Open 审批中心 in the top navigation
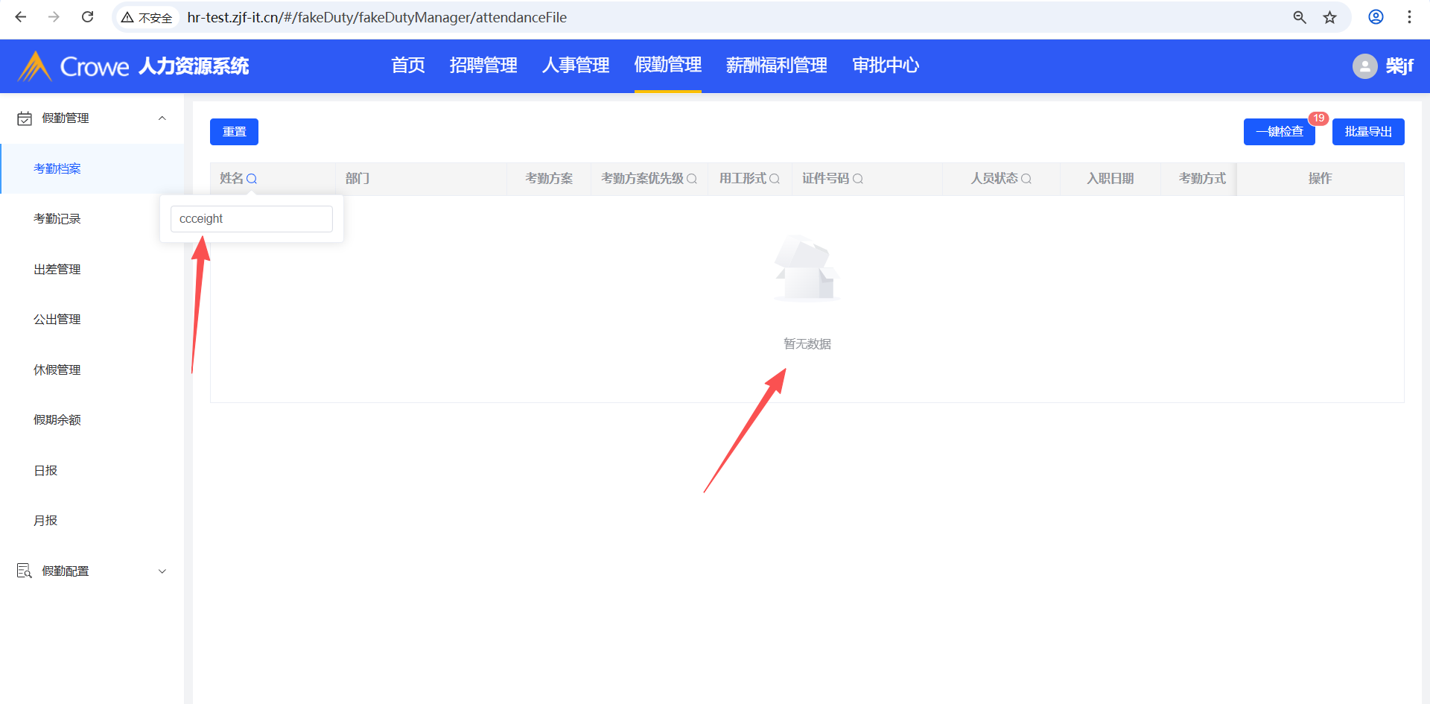Viewport: 1430px width, 704px height. (886, 66)
